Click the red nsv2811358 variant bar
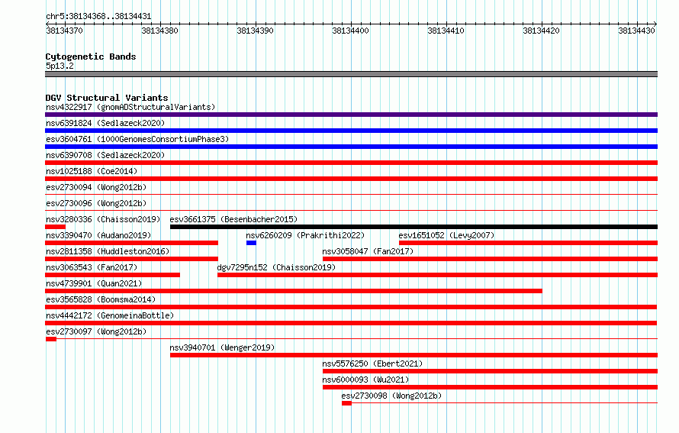Image resolution: width=679 pixels, height=433 pixels. tap(132, 259)
